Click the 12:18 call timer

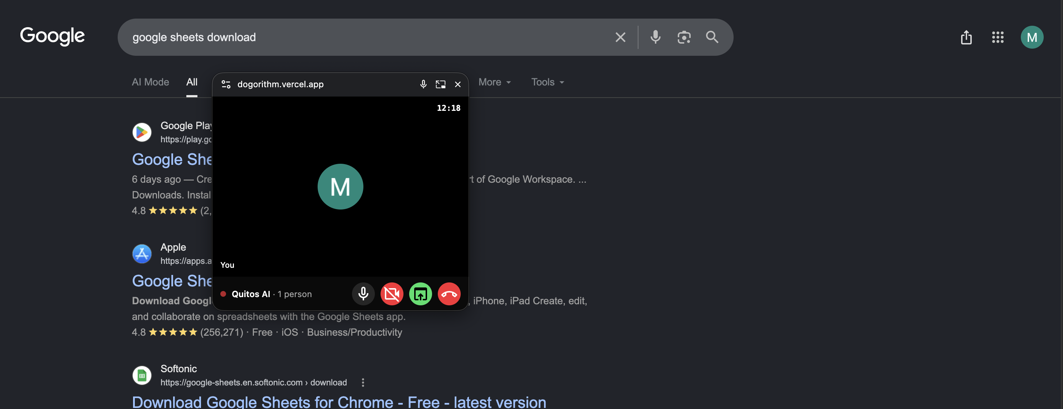pyautogui.click(x=449, y=108)
